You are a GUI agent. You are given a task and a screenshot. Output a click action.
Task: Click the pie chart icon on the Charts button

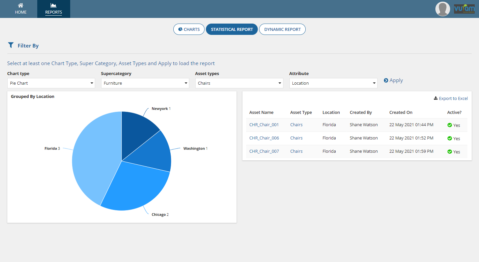[x=180, y=29]
